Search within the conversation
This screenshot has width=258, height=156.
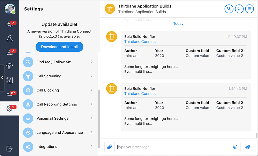pyautogui.click(x=229, y=9)
